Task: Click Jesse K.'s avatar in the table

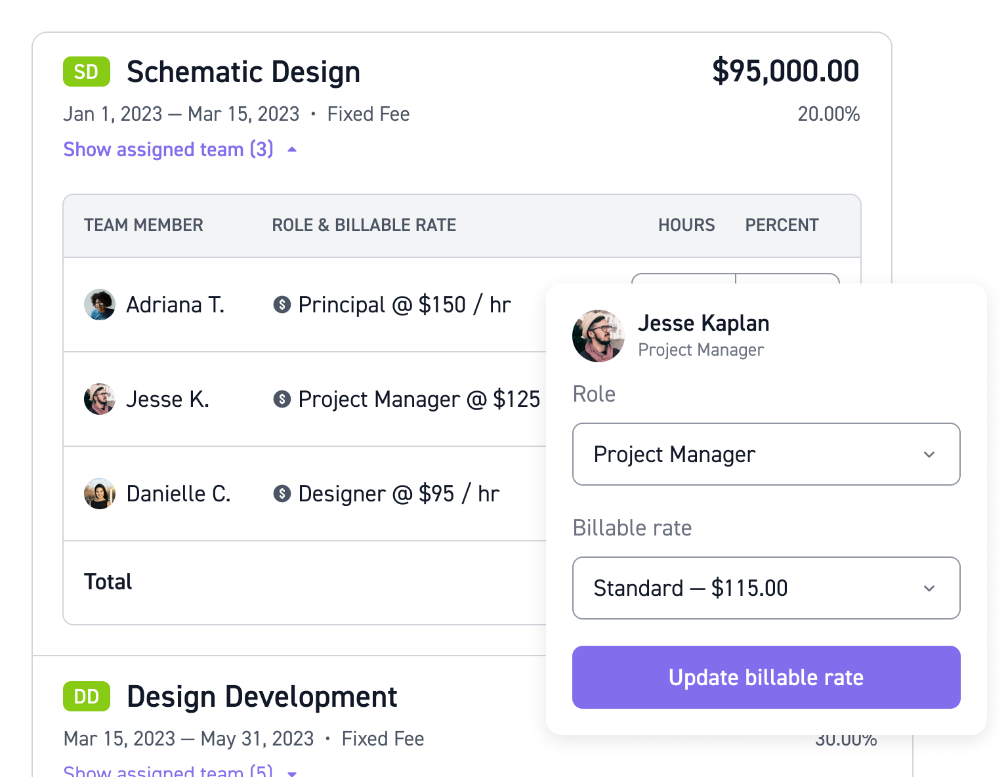Action: (100, 399)
